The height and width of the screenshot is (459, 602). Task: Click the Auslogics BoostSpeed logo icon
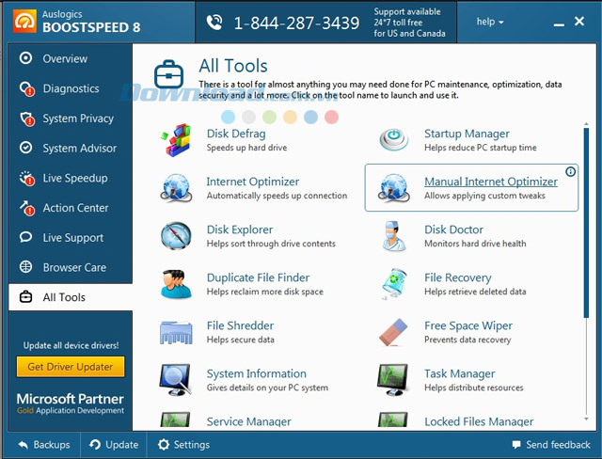pyautogui.click(x=24, y=21)
